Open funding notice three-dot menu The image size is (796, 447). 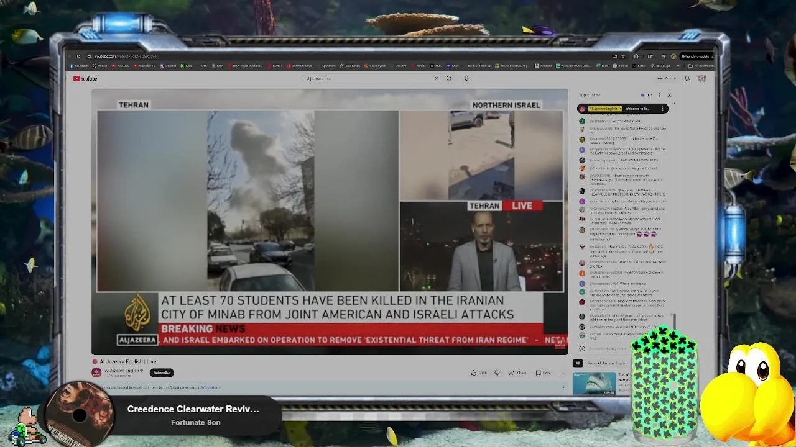pyautogui.click(x=563, y=387)
